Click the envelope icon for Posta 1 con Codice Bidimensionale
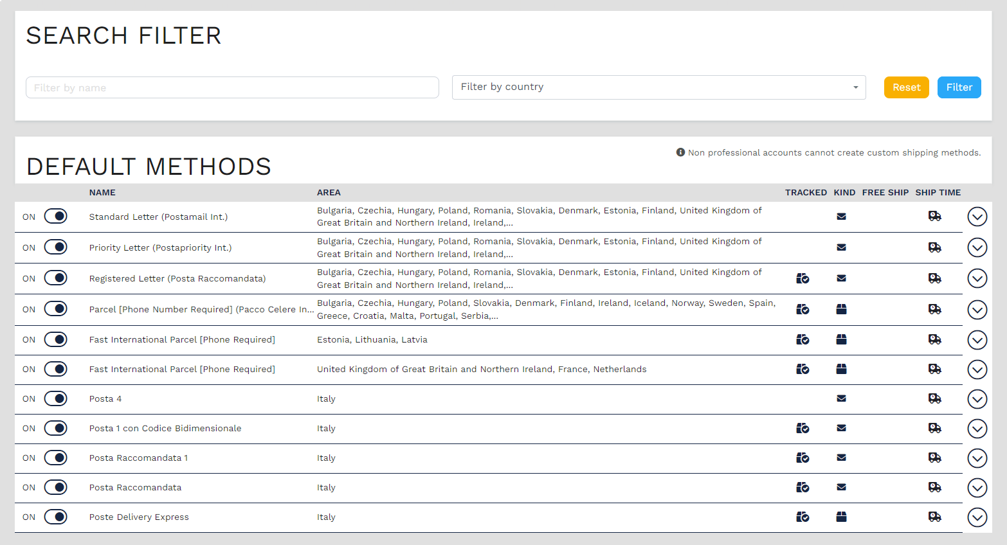Image resolution: width=1007 pixels, height=545 pixels. pos(841,428)
